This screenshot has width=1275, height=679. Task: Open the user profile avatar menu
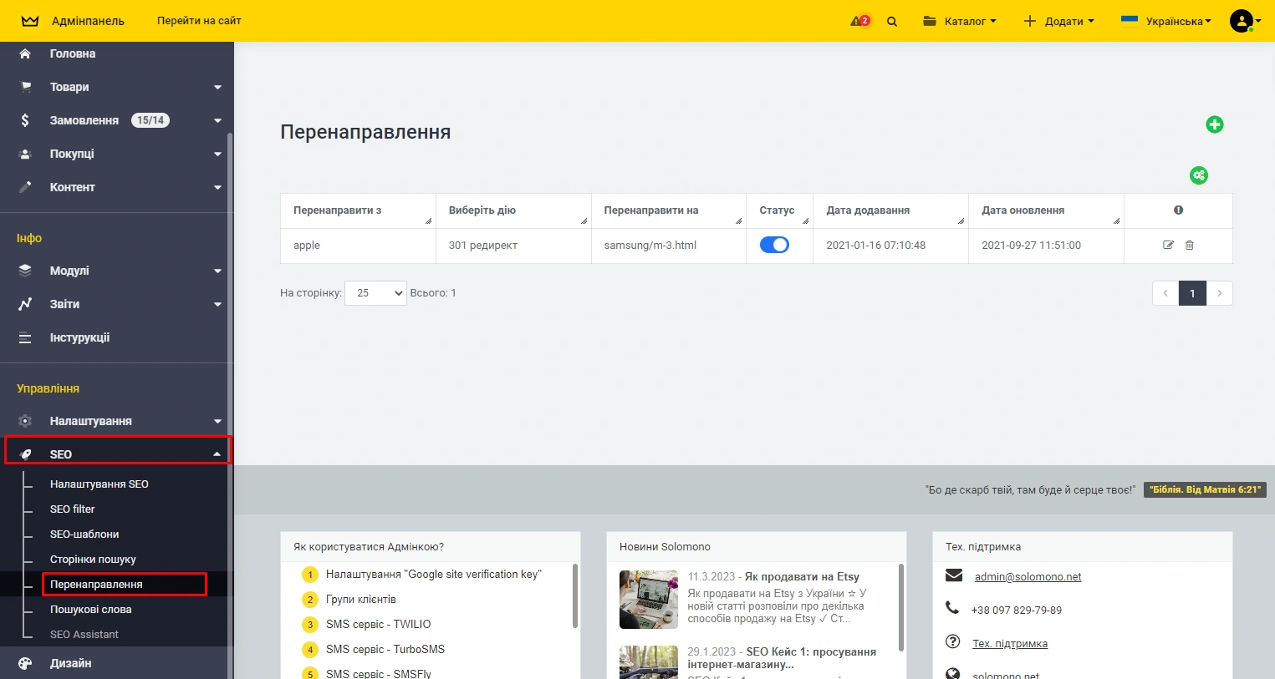pos(1243,21)
